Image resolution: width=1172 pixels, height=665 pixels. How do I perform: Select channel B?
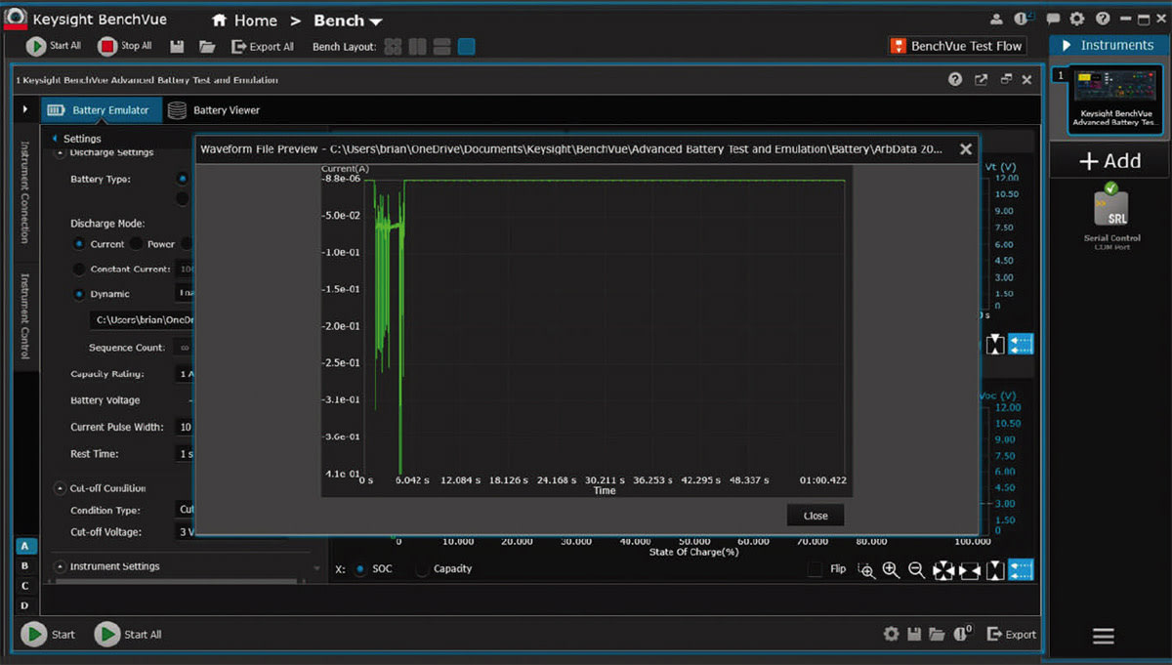(25, 565)
